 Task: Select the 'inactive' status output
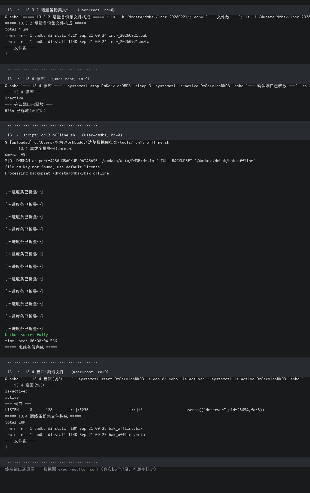[14, 98]
